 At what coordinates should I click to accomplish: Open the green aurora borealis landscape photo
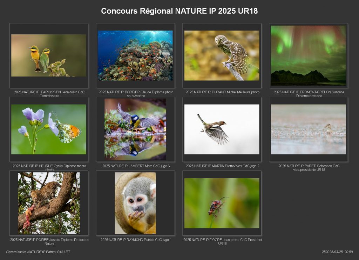[308, 55]
